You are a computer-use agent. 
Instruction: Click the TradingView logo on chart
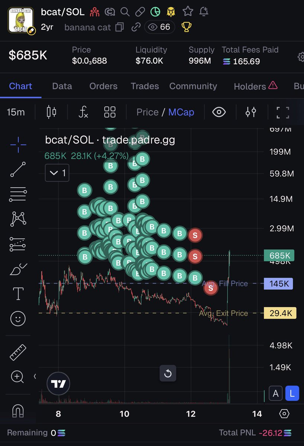tap(58, 384)
